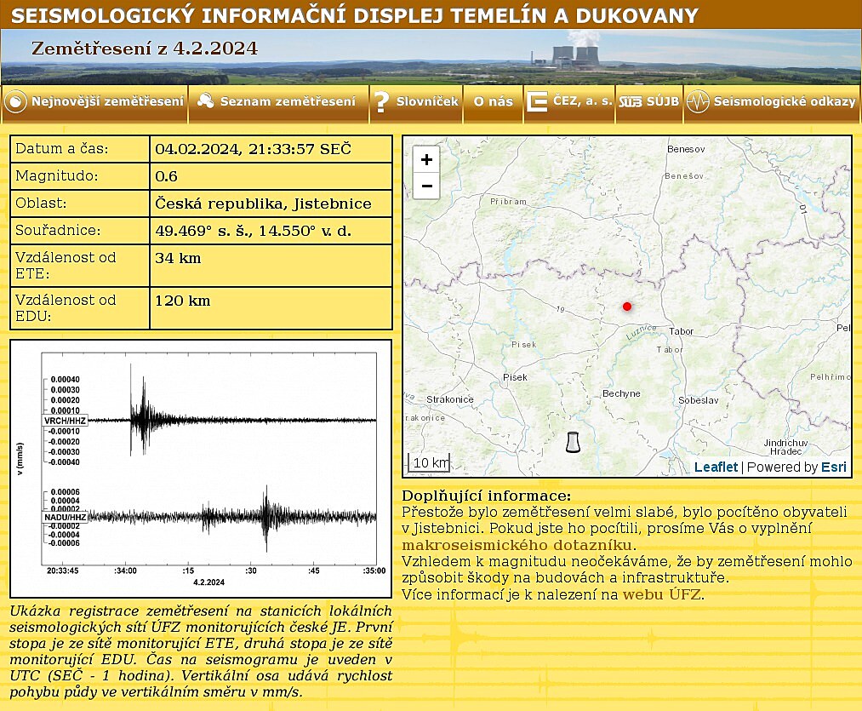
Task: Open the makroseismického dotazníku link
Action: click(x=517, y=545)
